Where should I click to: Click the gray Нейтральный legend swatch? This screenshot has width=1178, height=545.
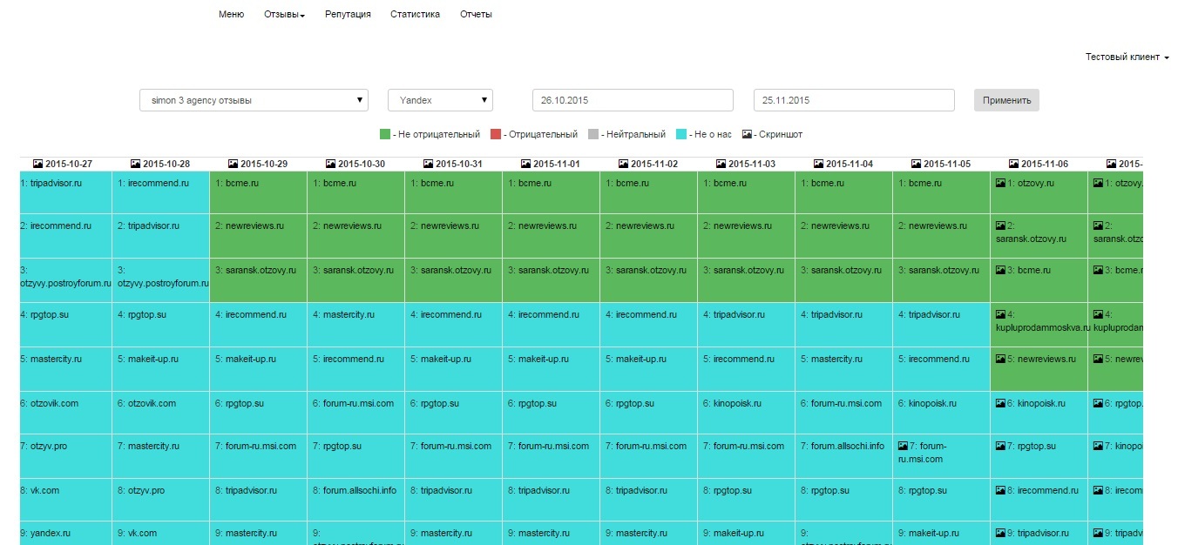tap(593, 134)
